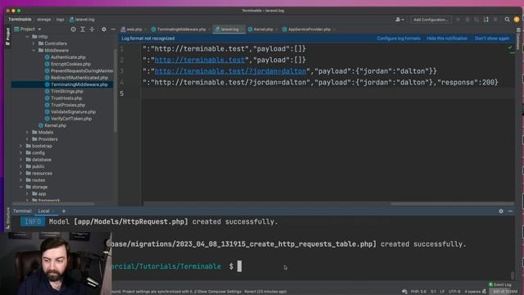524x295 pixels.
Task: Add a new terminal session tab
Action: [64, 211]
